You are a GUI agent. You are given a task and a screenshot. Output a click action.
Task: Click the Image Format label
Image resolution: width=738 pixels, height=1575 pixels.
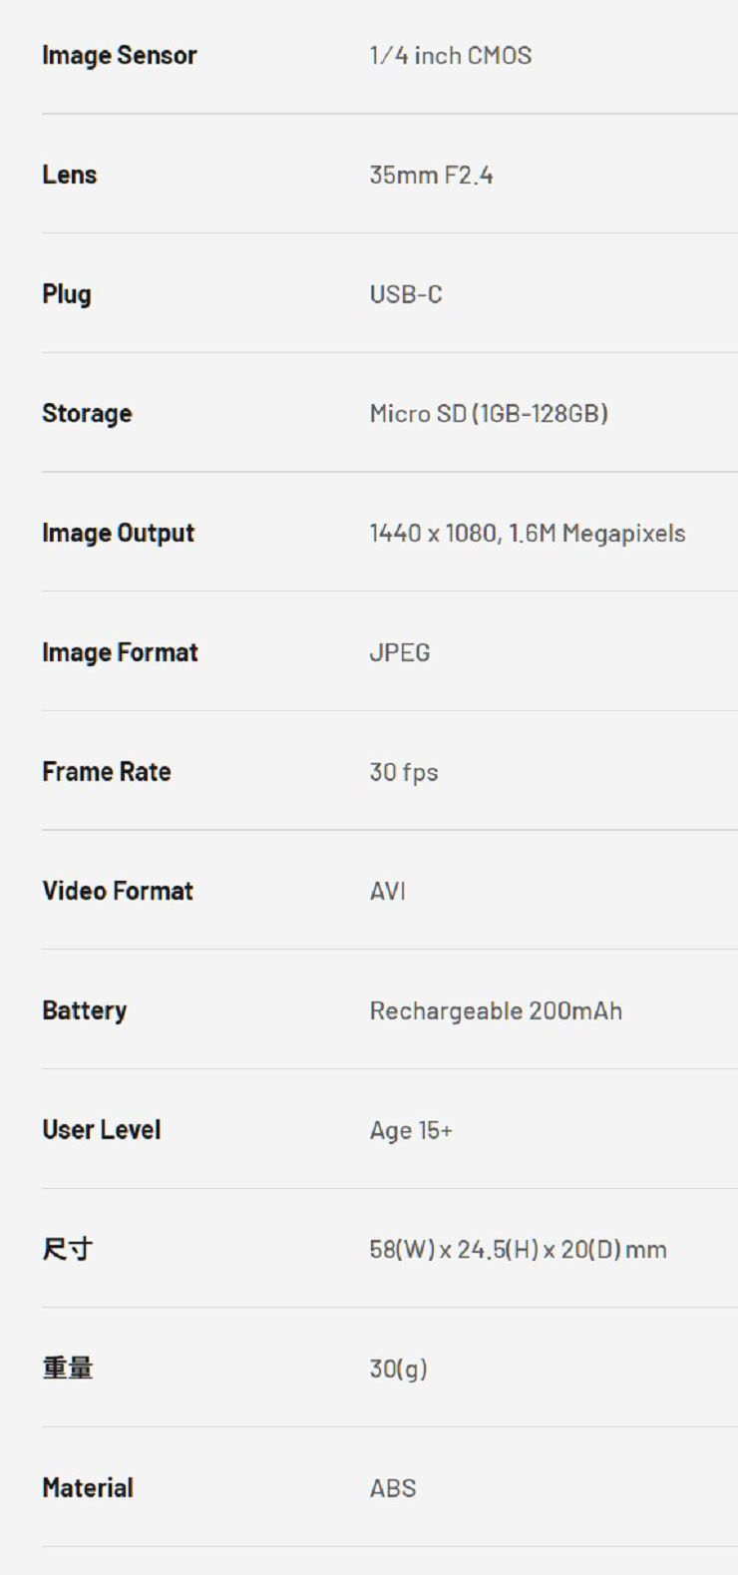click(x=120, y=652)
